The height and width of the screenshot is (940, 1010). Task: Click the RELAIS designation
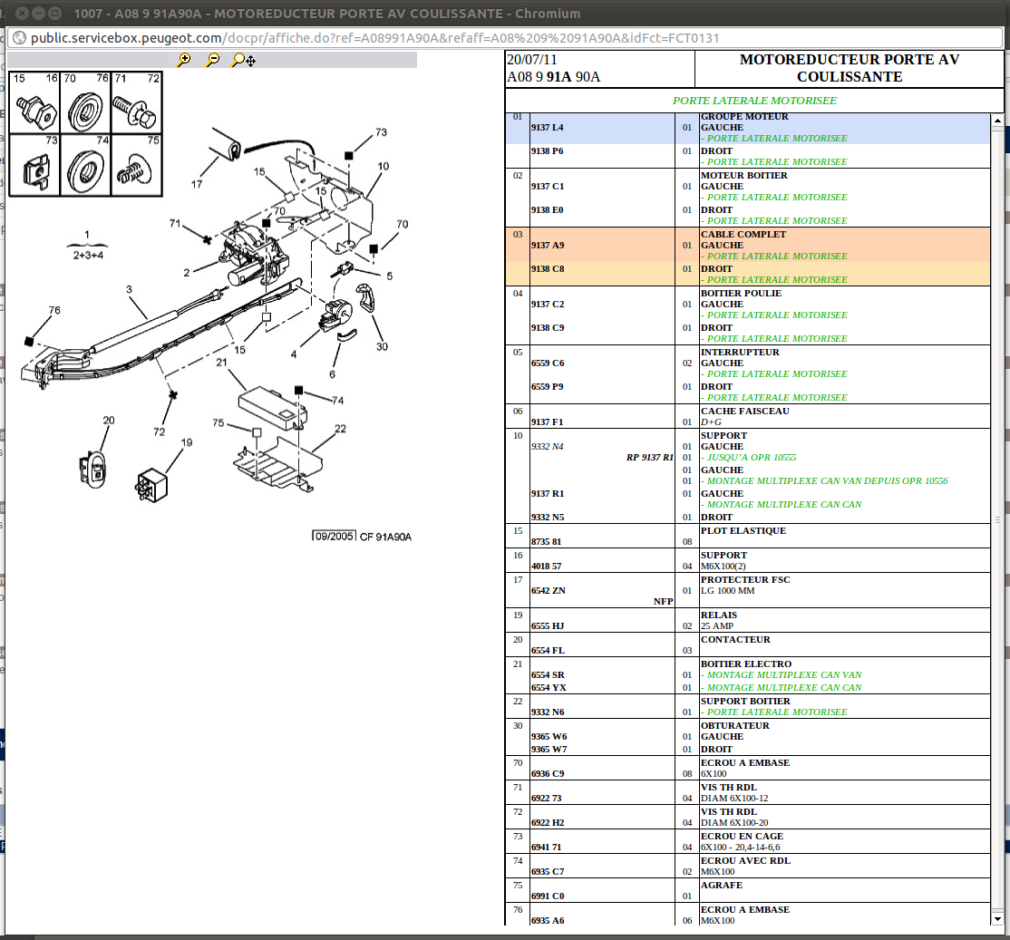(x=719, y=615)
